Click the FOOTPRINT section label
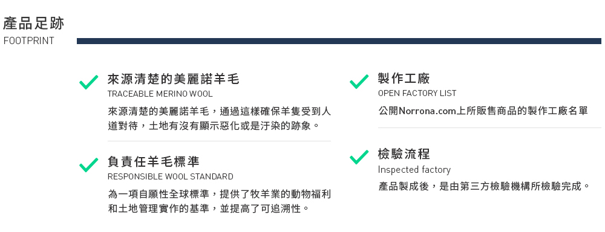 coord(29,41)
